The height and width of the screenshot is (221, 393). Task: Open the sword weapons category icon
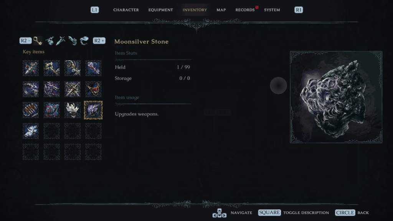[61, 41]
